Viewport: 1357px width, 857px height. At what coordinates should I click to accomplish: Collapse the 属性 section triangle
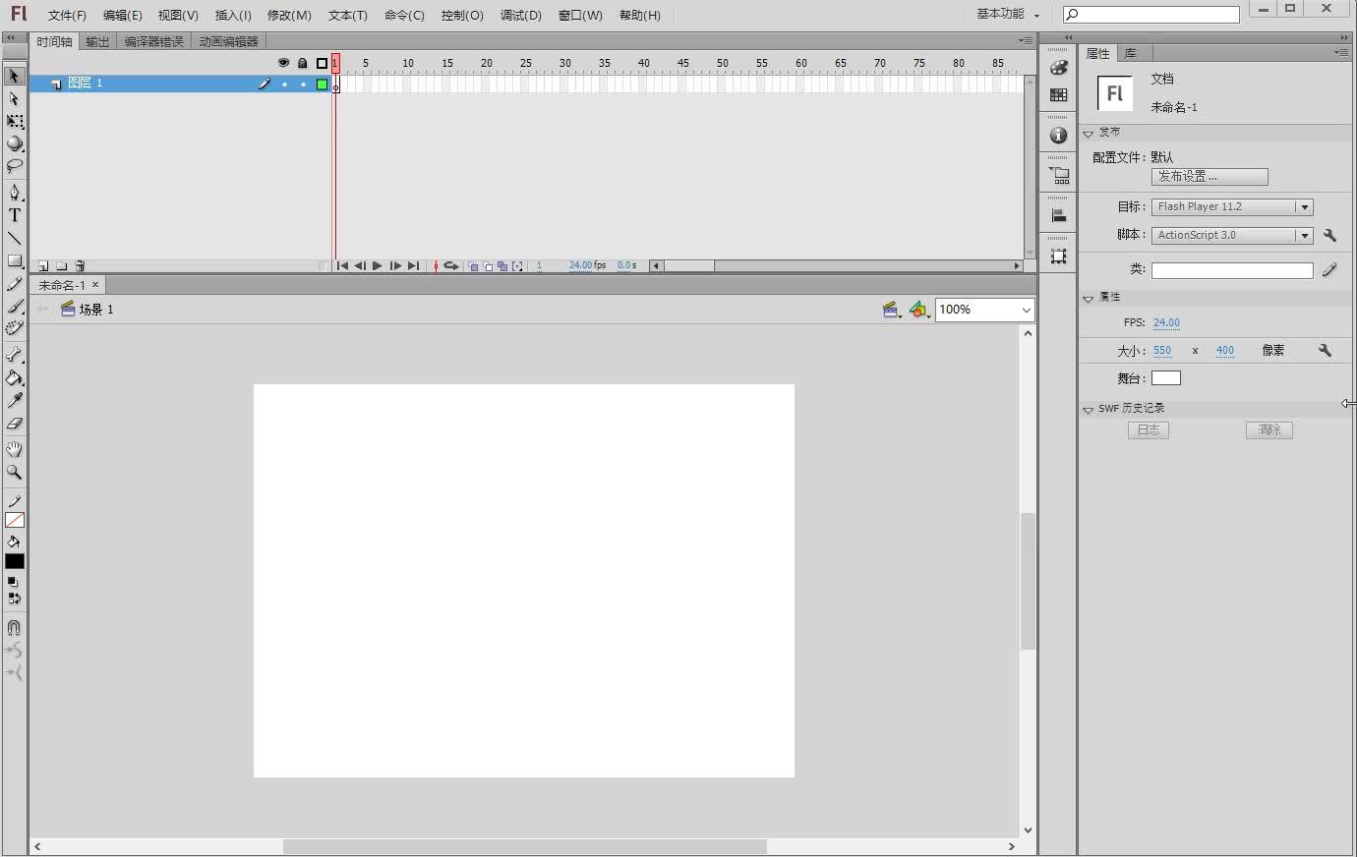(1089, 298)
